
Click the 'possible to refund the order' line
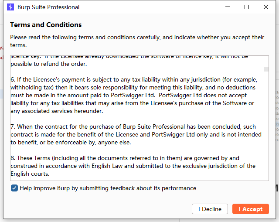click(49, 64)
